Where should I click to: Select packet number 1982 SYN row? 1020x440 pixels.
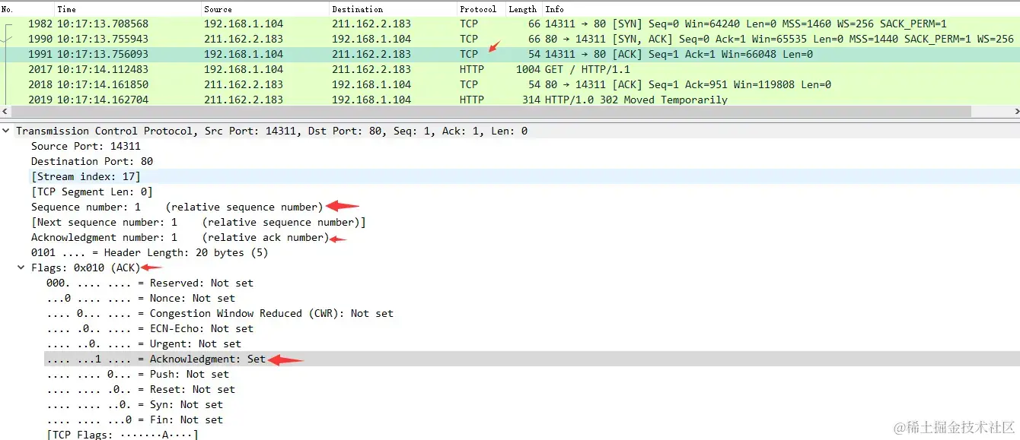pyautogui.click(x=510, y=24)
